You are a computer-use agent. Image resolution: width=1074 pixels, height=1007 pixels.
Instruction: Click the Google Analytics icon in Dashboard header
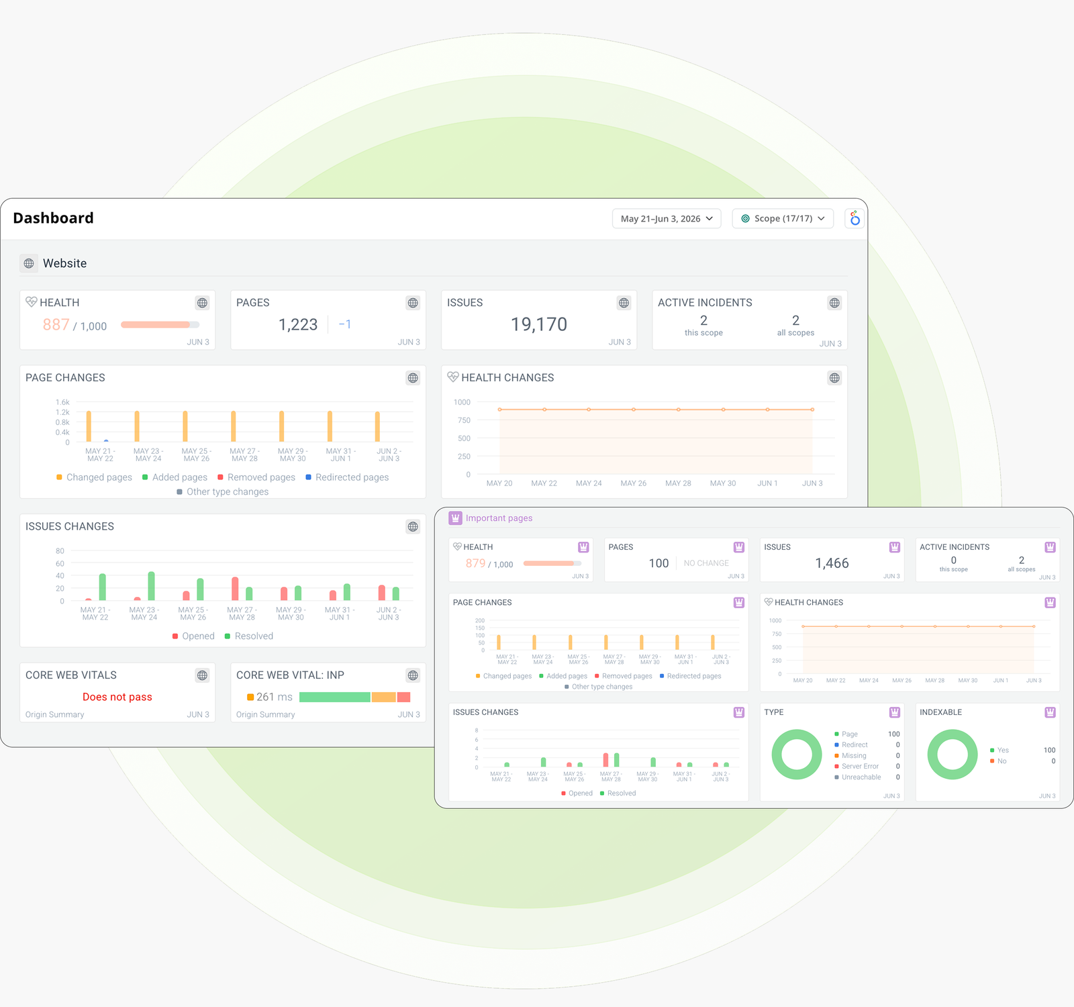pyautogui.click(x=855, y=219)
